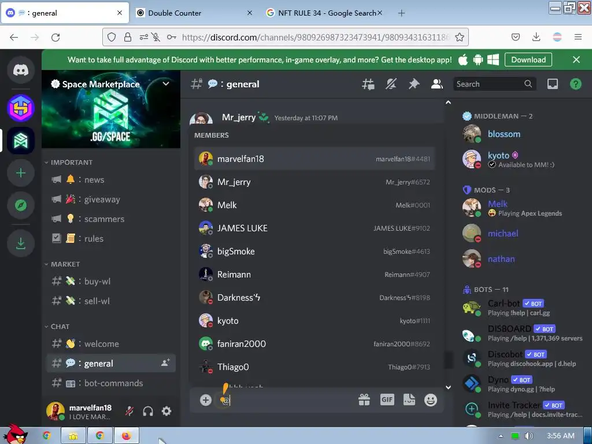Viewport: 592px width, 444px height.
Task: Open the bot-commands channel
Action: [110, 383]
